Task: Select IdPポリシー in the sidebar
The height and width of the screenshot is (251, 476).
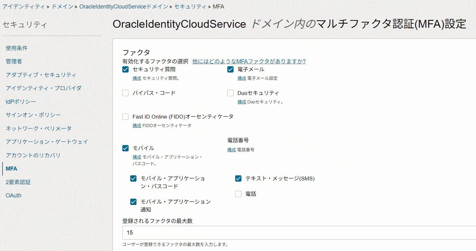Action: pyautogui.click(x=21, y=102)
